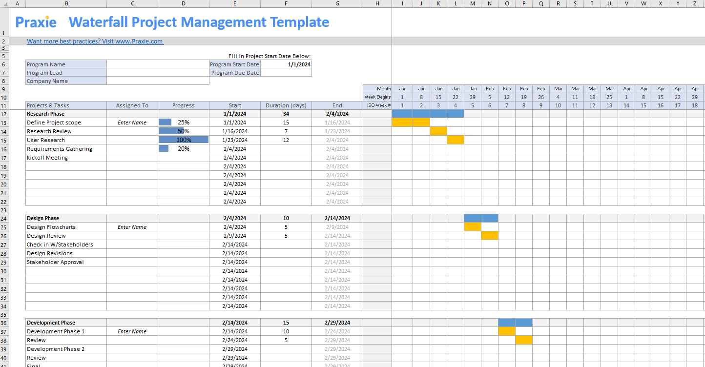
Task: Click the Development Phase 1 task cell
Action: coord(66,331)
